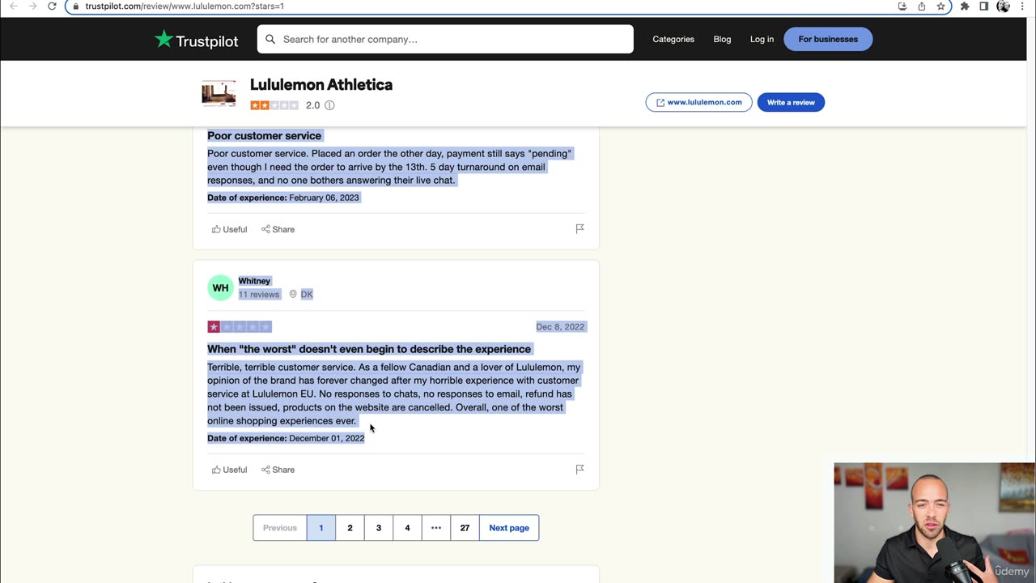Click the one-star rating on Whitney's review
The image size is (1036, 583).
240,326
